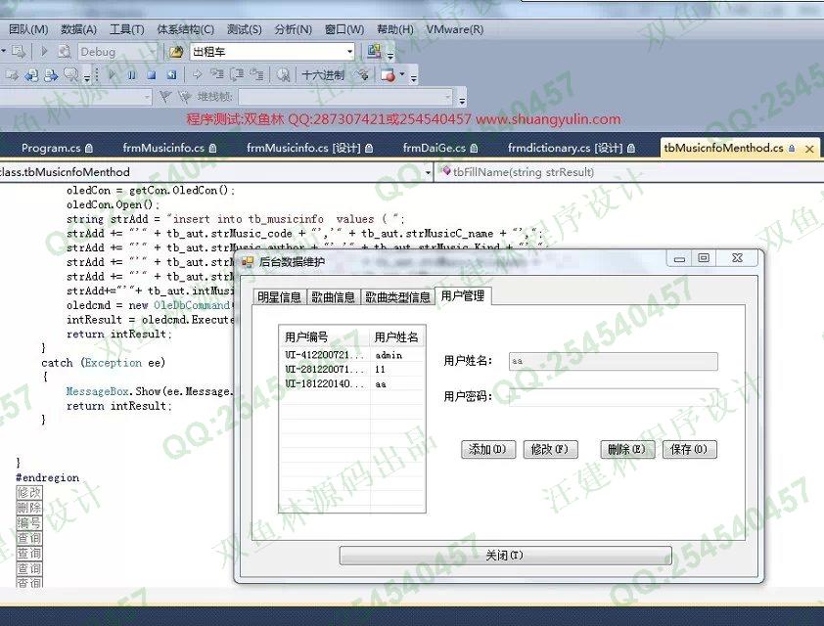This screenshot has width=824, height=626.
Task: Click the 删除(E) button
Action: pos(627,449)
